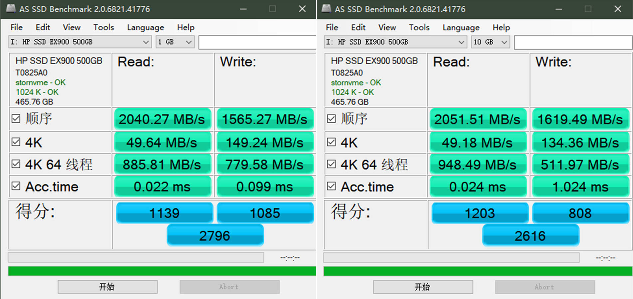Click the 149.24 MB/s 4K write result

pyautogui.click(x=265, y=142)
